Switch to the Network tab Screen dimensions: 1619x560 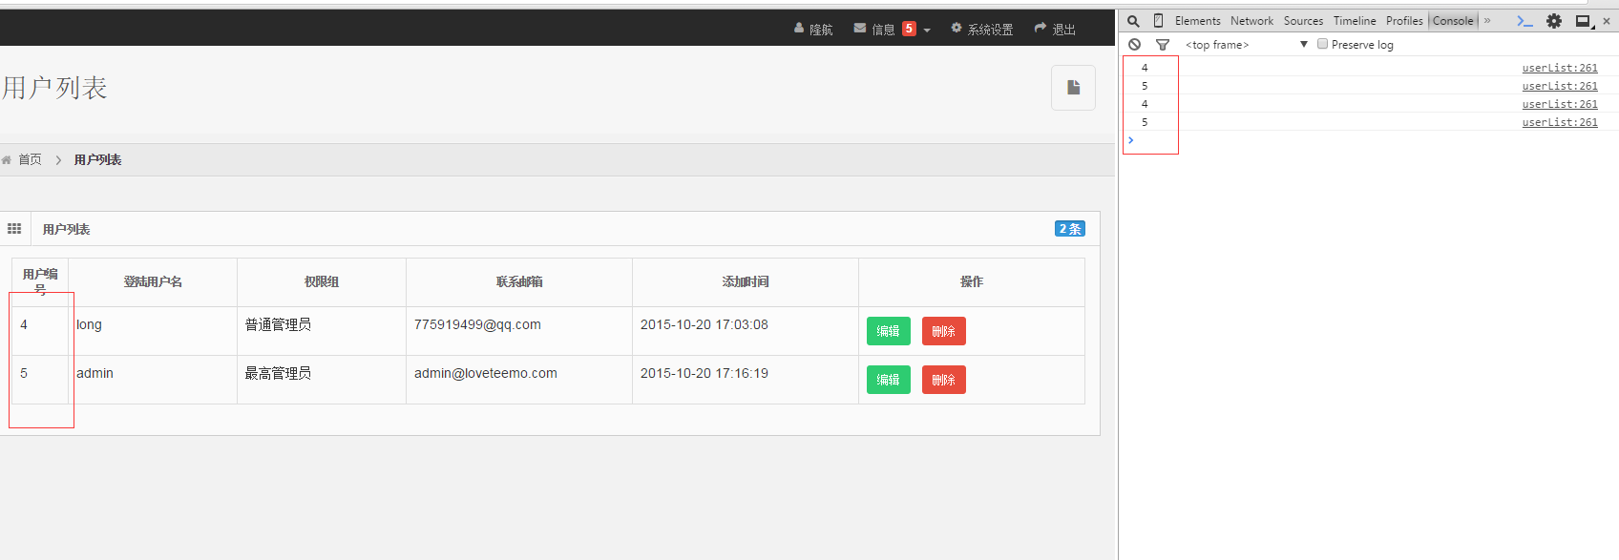pos(1251,21)
